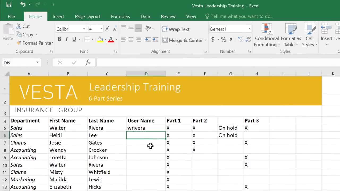
Task: Click the Percent Style icon
Action: [223, 40]
